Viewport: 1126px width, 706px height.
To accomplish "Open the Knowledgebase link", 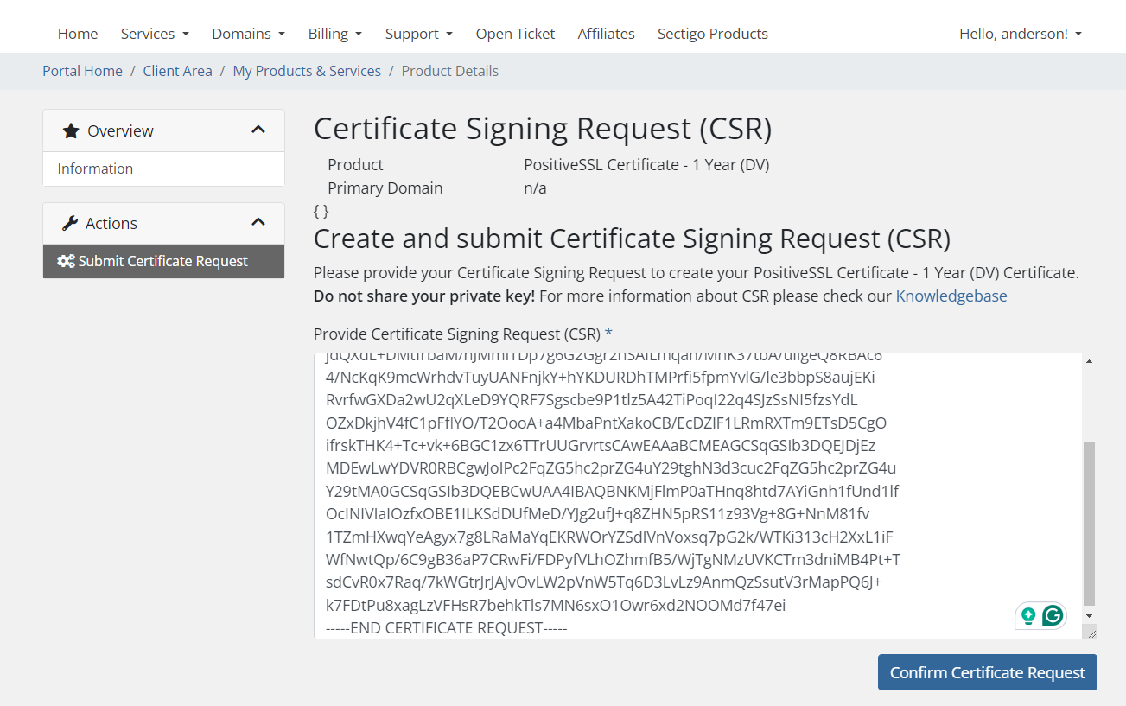I will point(951,296).
